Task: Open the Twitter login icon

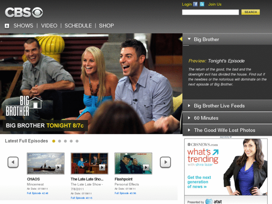Action: pos(202,4)
